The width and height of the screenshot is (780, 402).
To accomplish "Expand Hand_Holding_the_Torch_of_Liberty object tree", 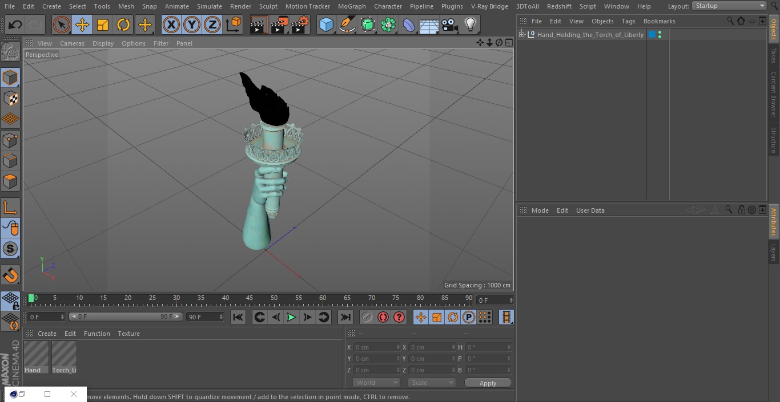I will coord(521,35).
